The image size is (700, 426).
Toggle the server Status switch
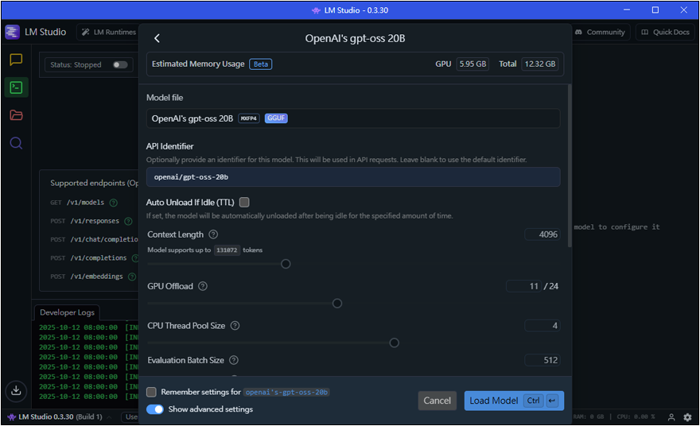120,64
